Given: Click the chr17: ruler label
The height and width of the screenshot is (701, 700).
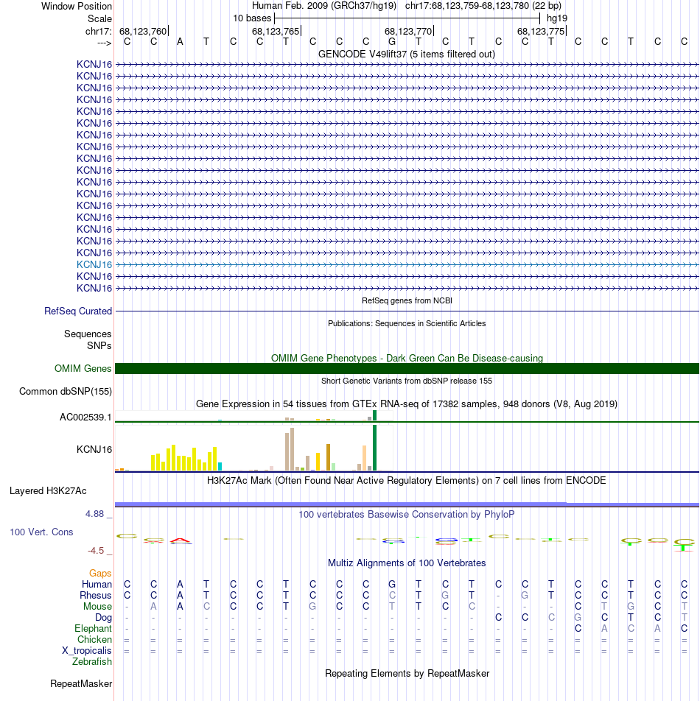Looking at the screenshot, I should pos(99,31).
